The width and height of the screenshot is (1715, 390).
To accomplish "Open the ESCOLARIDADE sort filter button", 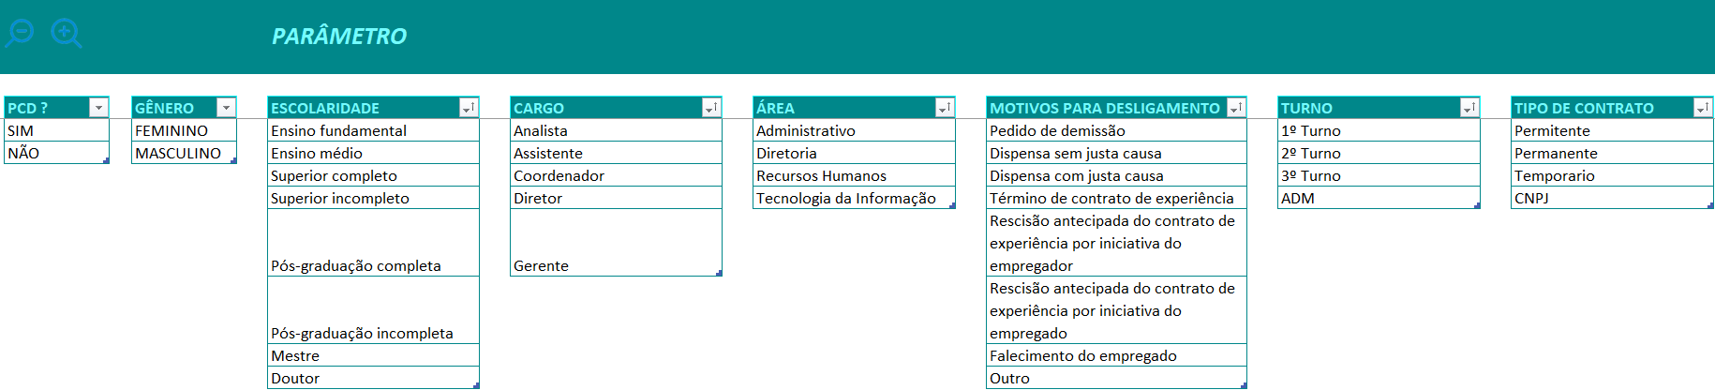I will point(469,108).
